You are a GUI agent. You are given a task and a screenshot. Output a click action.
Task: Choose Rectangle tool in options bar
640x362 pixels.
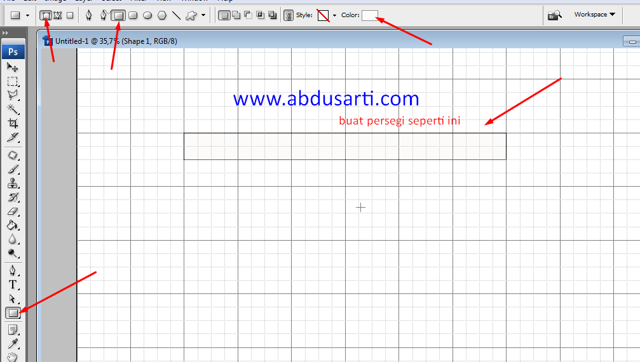coord(118,15)
